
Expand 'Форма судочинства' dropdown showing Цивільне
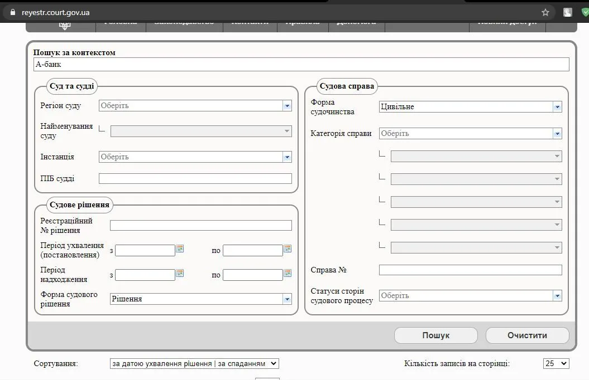point(557,107)
